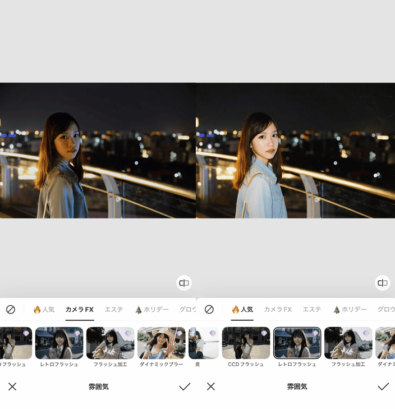Choose レトロフラッシュ filter thumbnail in left screen

point(59,343)
